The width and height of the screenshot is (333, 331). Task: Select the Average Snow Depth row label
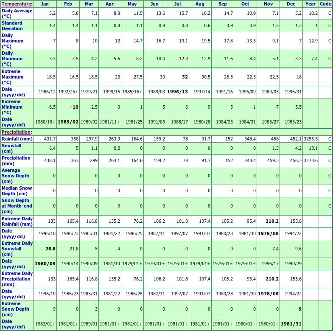[17, 176]
